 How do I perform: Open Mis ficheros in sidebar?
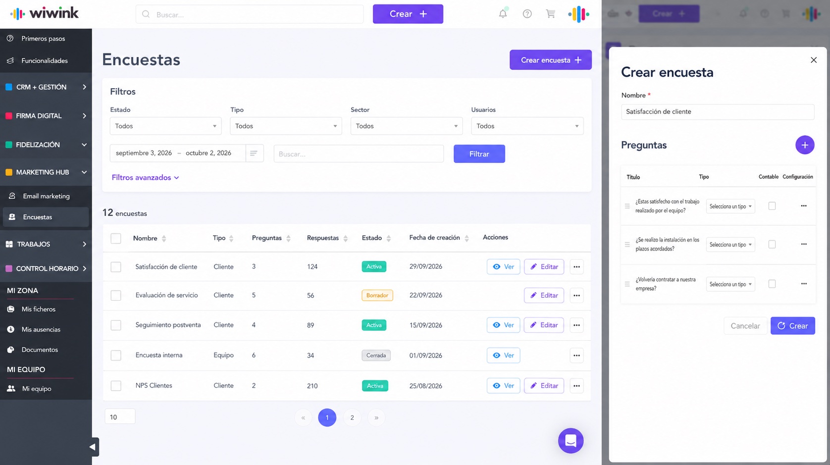(x=38, y=309)
